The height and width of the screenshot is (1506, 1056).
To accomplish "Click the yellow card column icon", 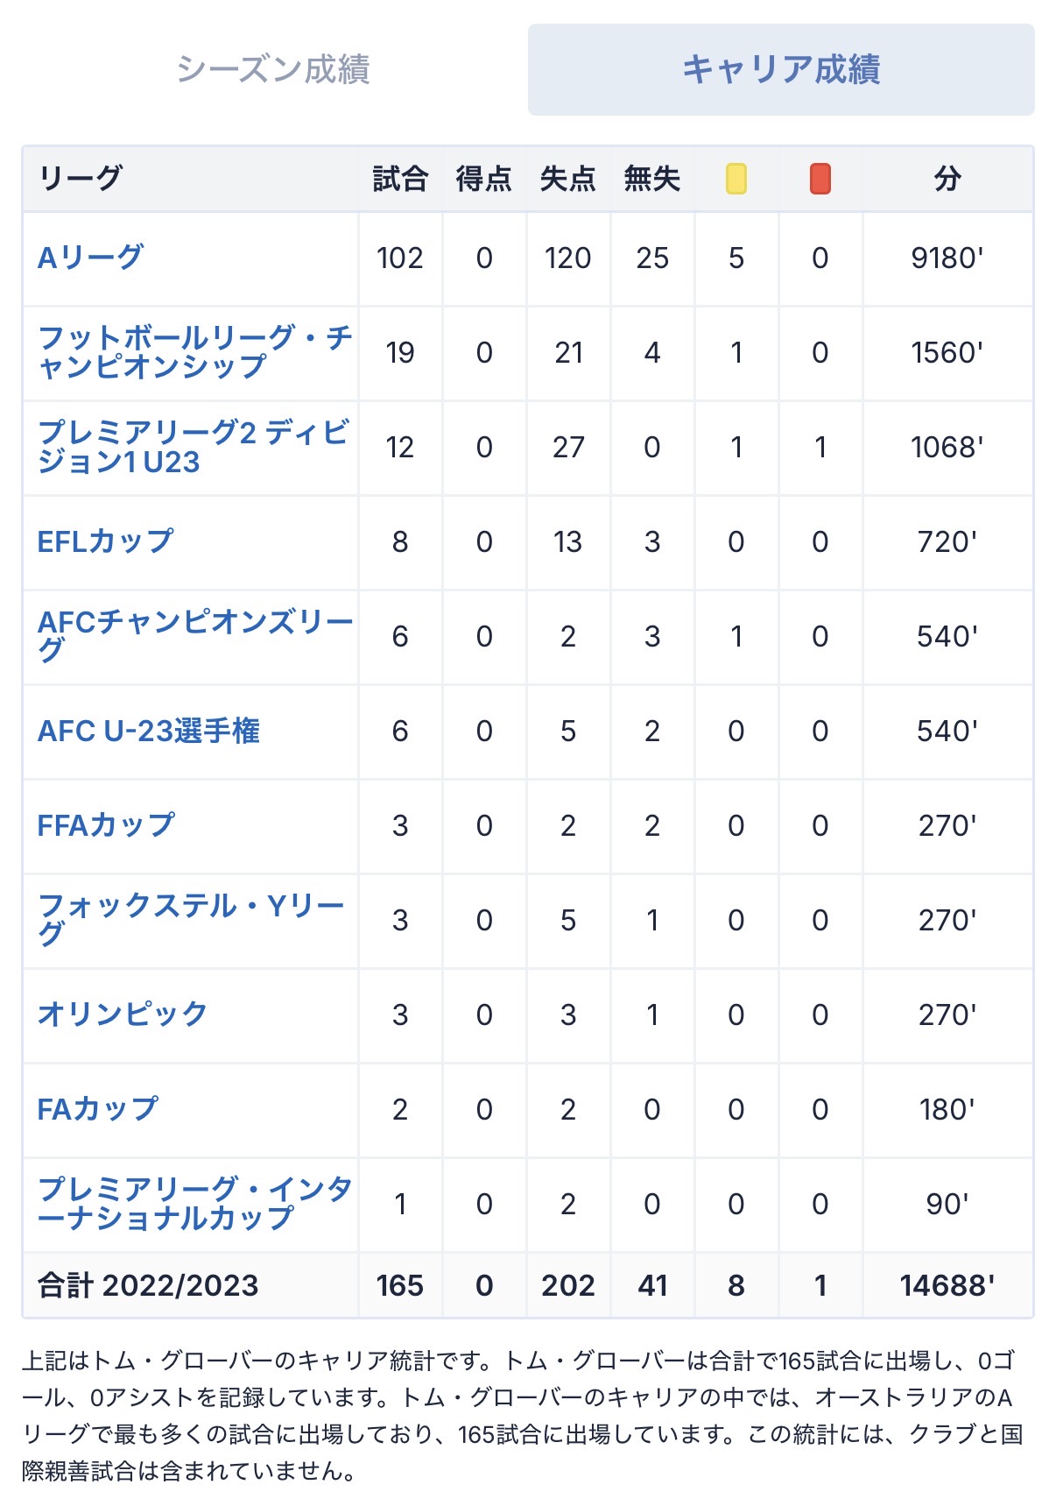I will click(736, 179).
